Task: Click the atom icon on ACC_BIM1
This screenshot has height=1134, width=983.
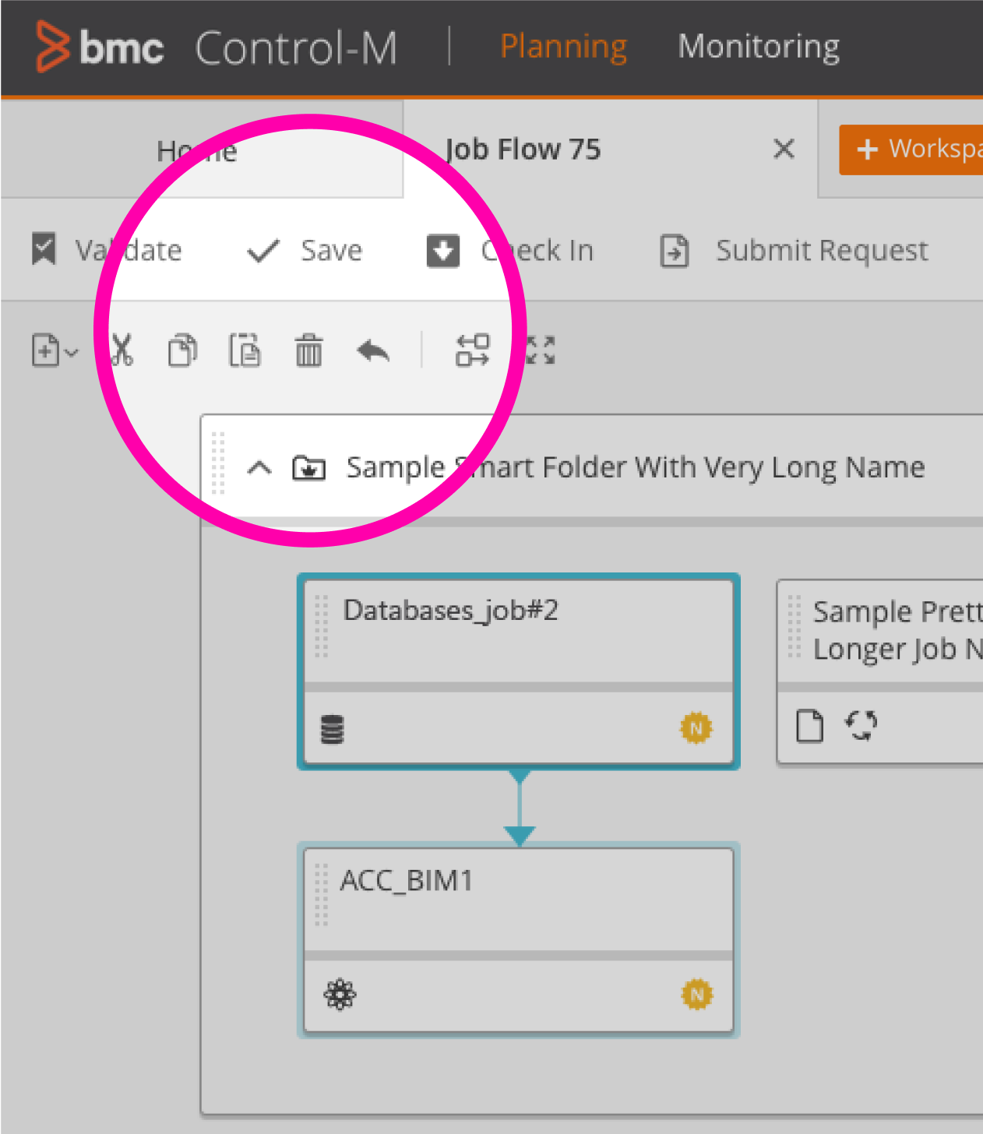Action: pyautogui.click(x=340, y=995)
